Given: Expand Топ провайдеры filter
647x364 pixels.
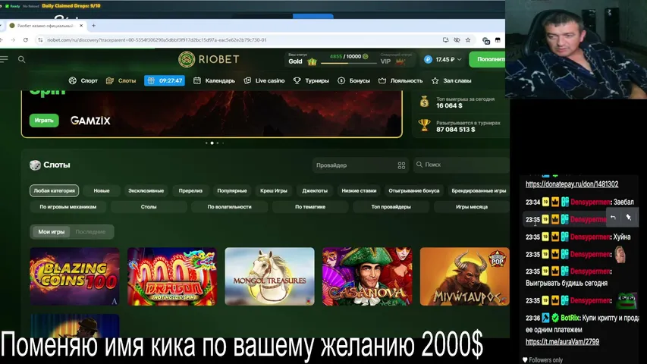Looking at the screenshot, I should (x=391, y=207).
